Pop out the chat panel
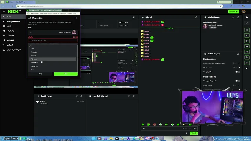251x141 pixels. (196, 17)
